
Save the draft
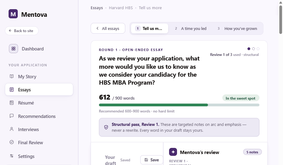tap(152, 160)
